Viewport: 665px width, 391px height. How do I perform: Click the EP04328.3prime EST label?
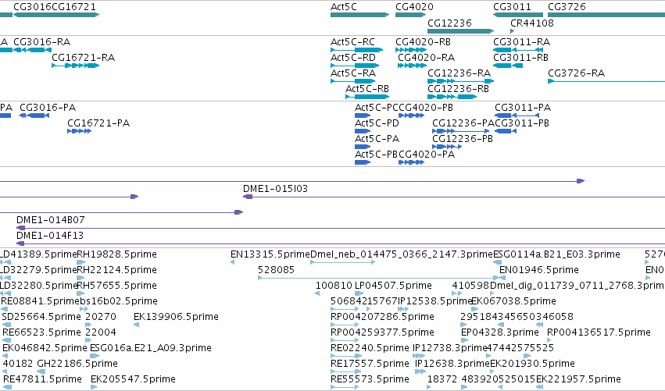coord(499,332)
